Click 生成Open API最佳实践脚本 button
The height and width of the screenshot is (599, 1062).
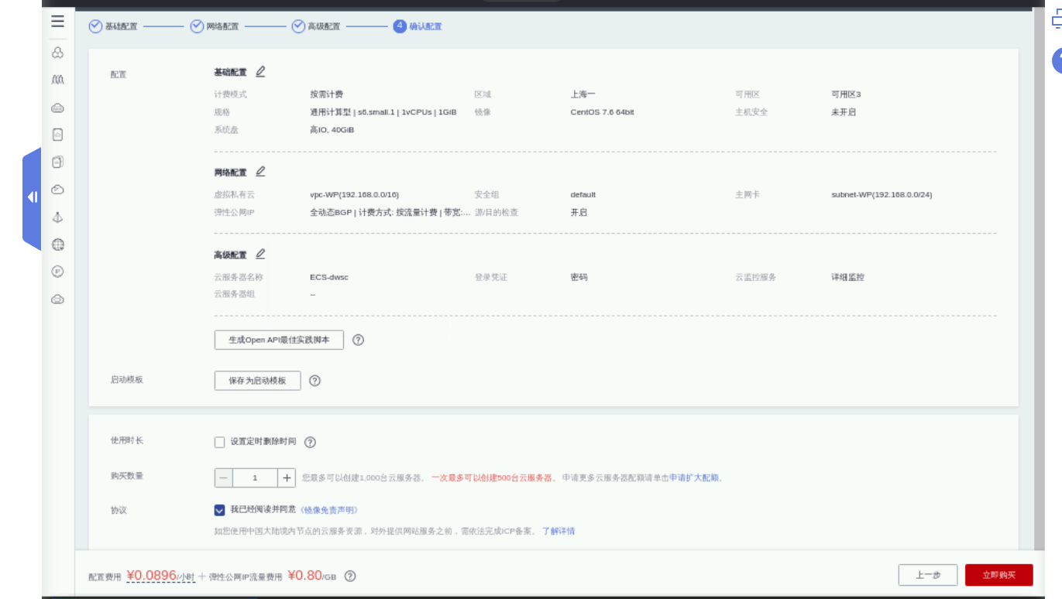(279, 340)
